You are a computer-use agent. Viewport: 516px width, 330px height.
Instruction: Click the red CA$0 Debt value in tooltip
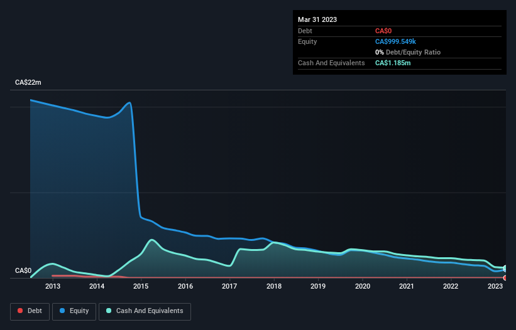coord(383,31)
